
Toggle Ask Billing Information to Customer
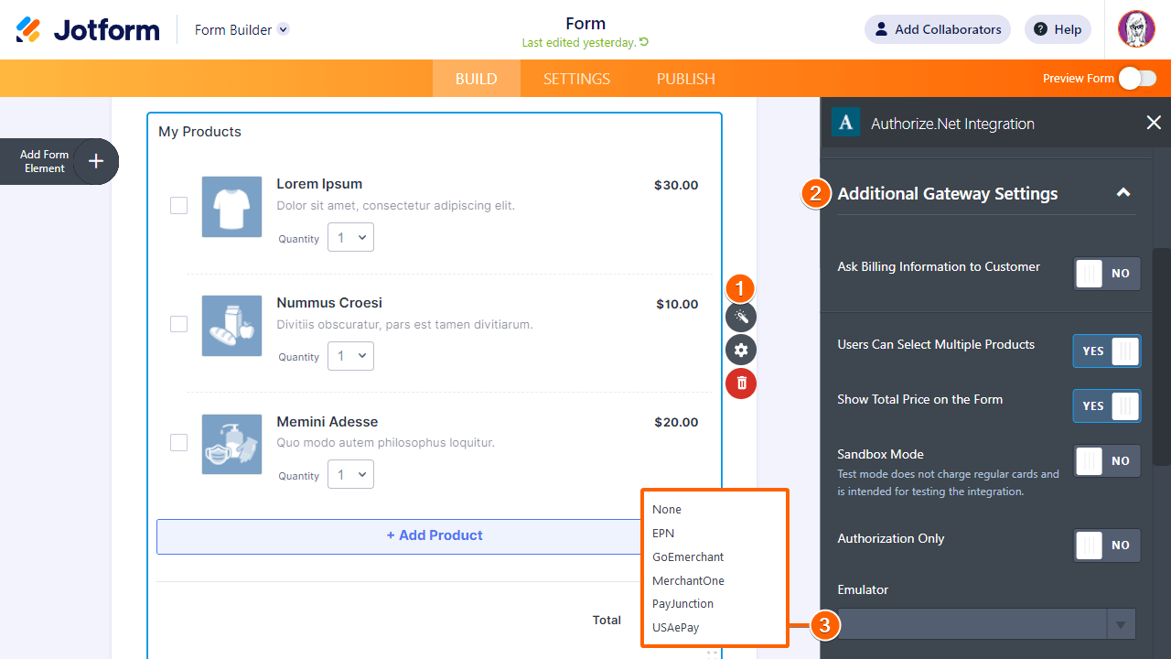[x=1107, y=274]
